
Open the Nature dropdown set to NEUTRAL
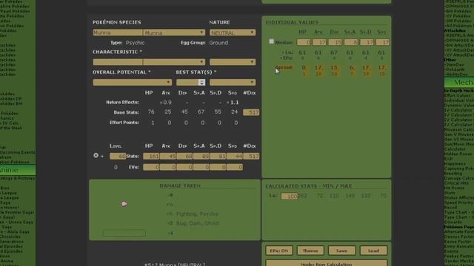click(x=233, y=33)
